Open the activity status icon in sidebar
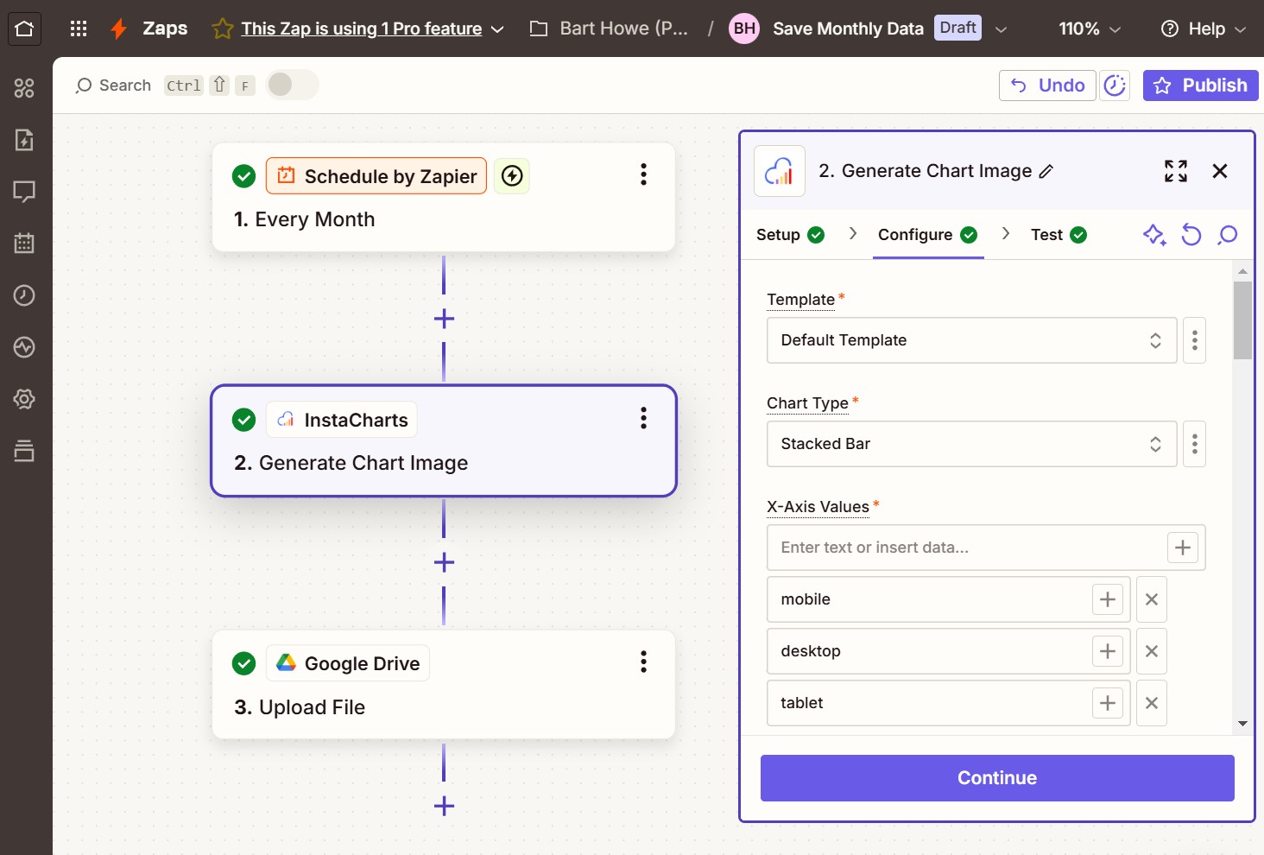This screenshot has height=855, width=1264. point(24,347)
